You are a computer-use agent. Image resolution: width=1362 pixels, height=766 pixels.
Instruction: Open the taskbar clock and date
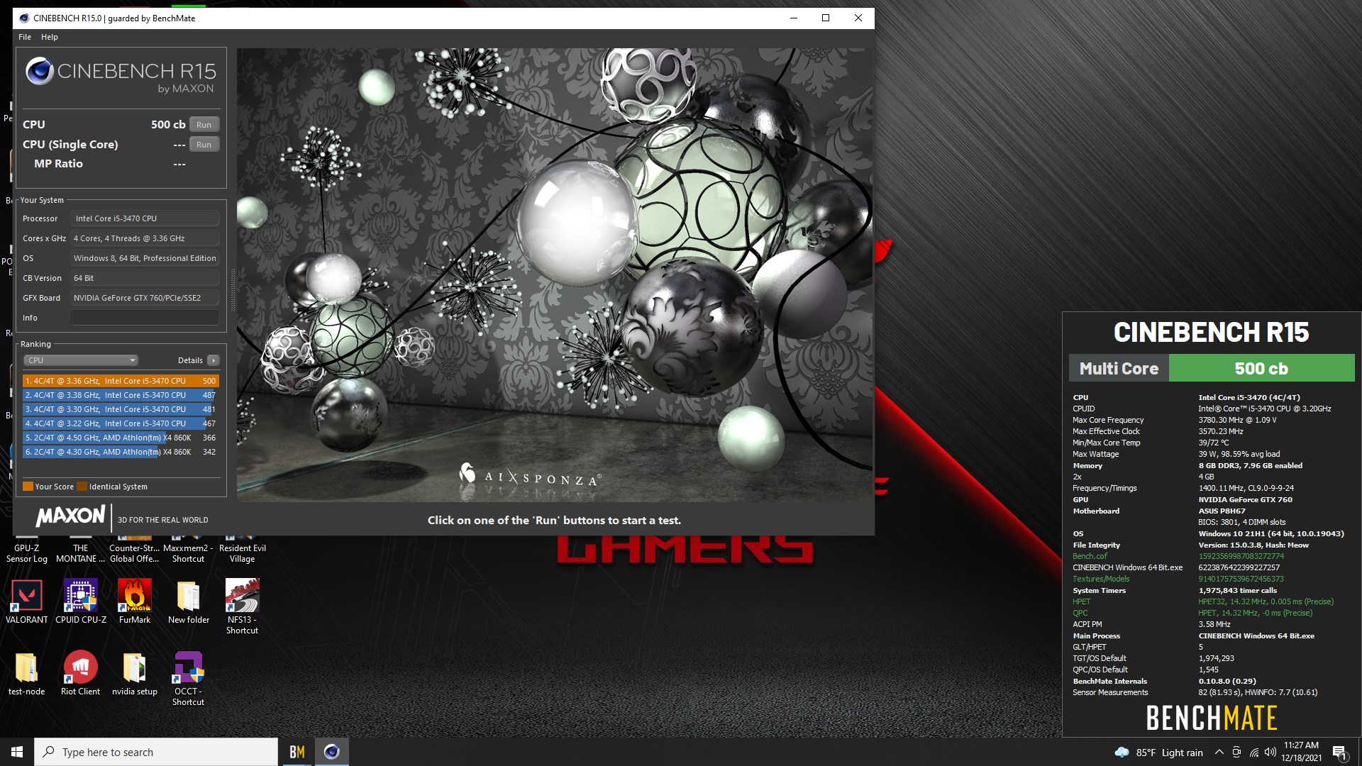click(x=1301, y=752)
